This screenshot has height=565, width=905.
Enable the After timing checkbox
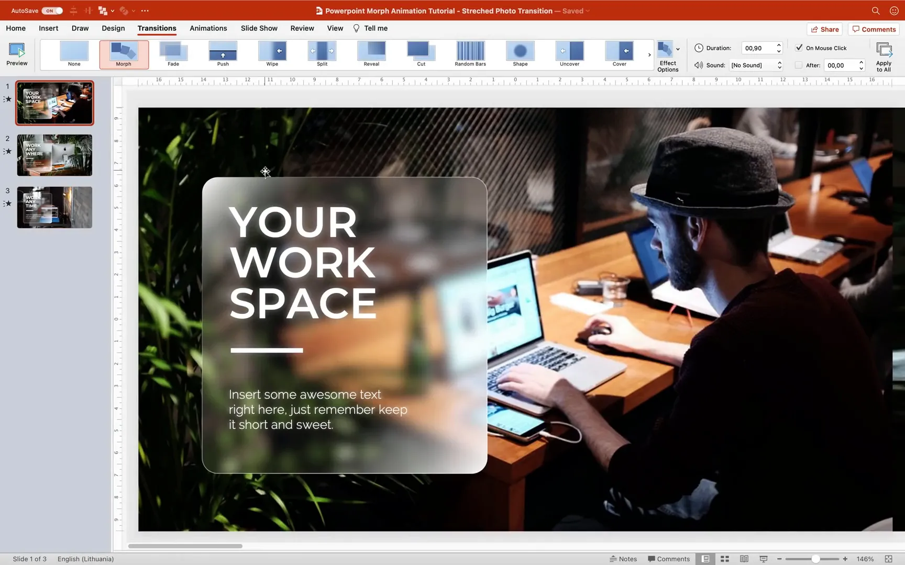click(798, 65)
